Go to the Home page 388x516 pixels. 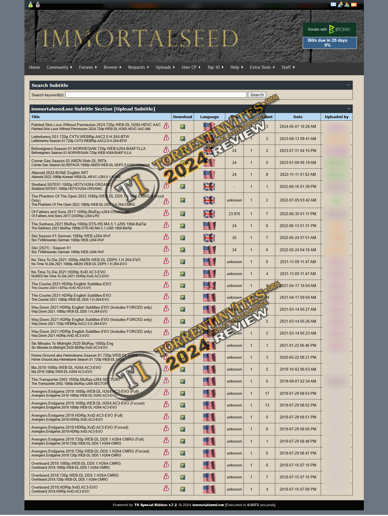click(34, 67)
